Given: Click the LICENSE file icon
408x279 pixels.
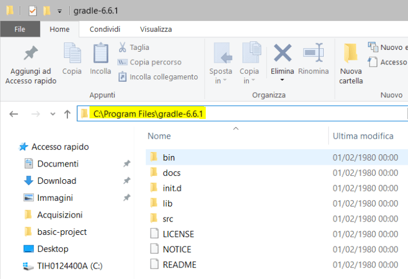Looking at the screenshot, I should [154, 233].
